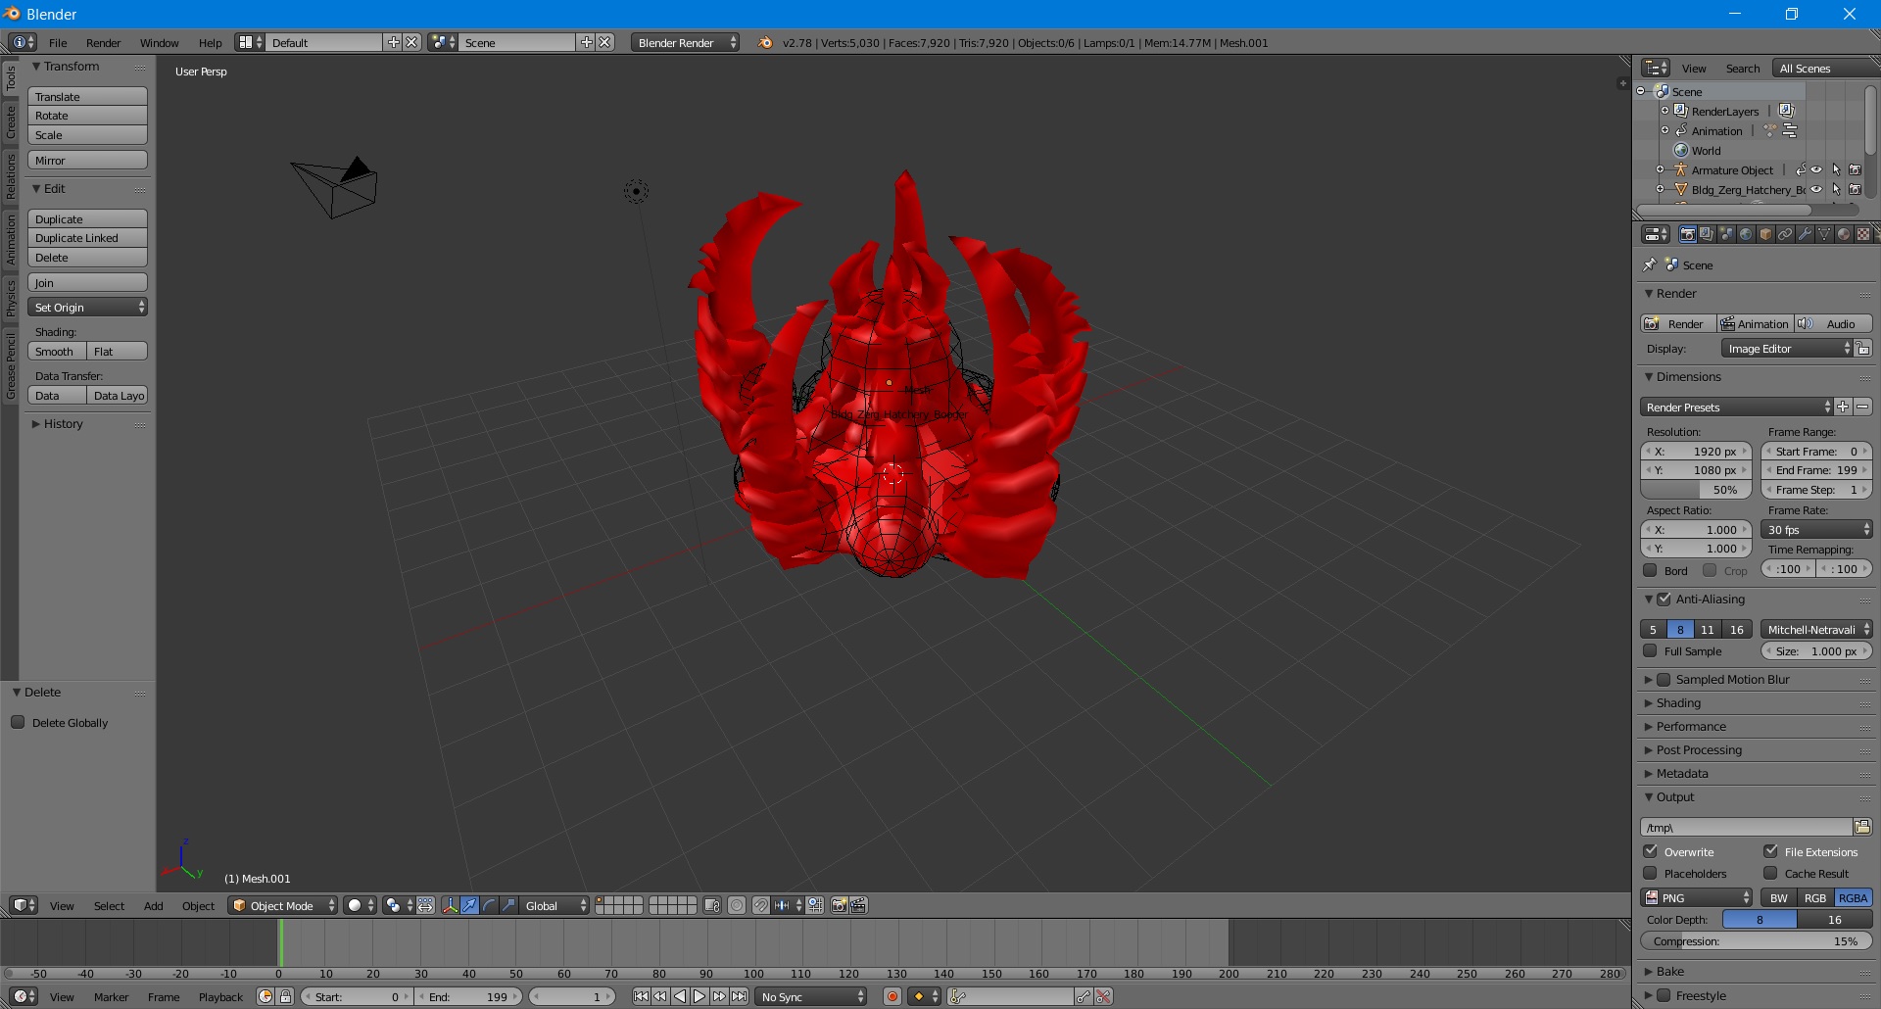Open the Global orientation dropdown

pos(555,905)
